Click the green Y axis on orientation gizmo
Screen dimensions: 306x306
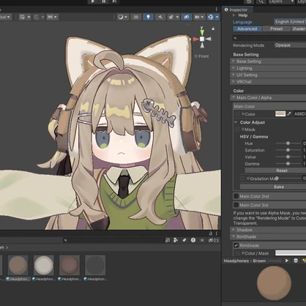(x=202, y=31)
